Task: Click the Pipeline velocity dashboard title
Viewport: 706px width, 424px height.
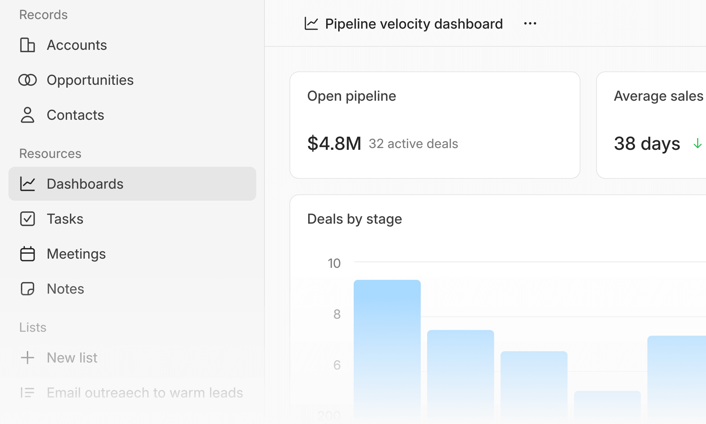Action: (414, 24)
